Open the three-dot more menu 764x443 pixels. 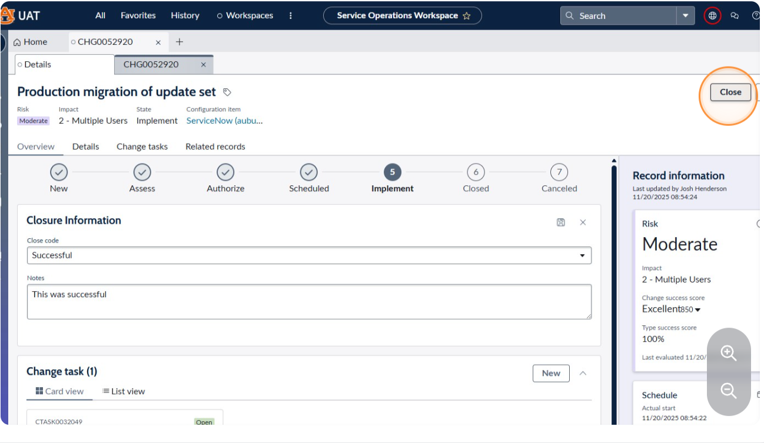point(291,16)
